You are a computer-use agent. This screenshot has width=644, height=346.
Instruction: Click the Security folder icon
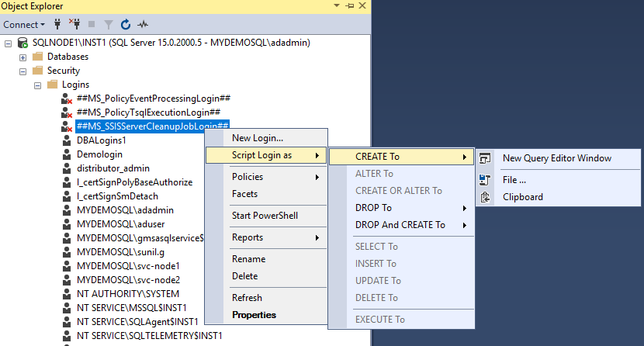(x=38, y=70)
